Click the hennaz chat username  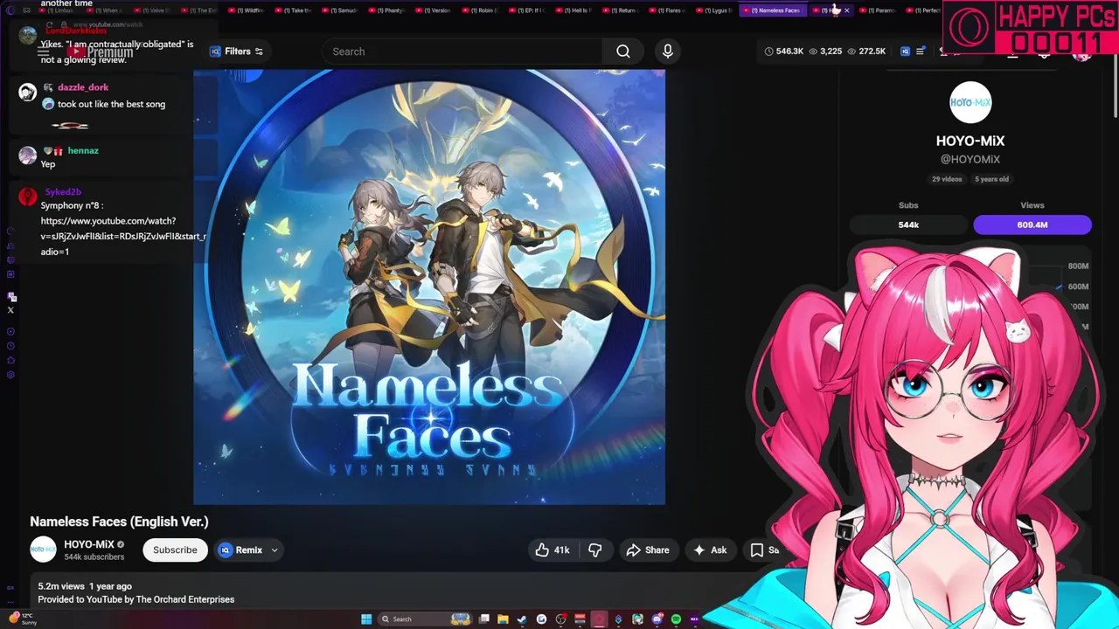pos(83,150)
